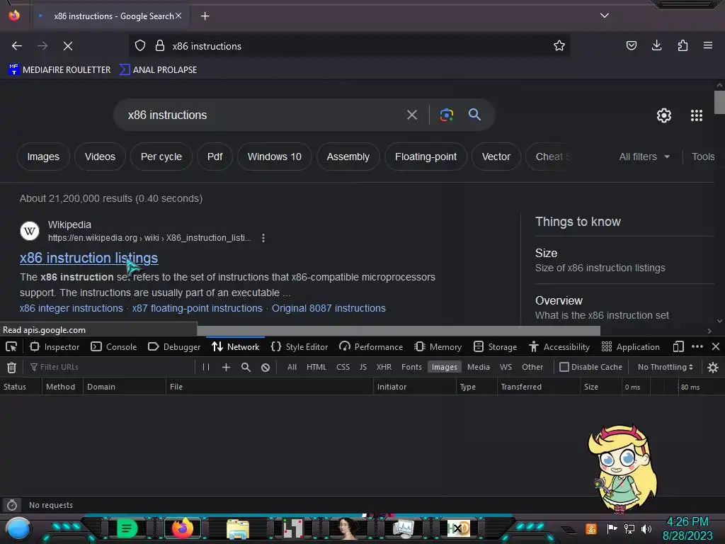Open x87 floating-point instructions sublink

pyautogui.click(x=197, y=308)
